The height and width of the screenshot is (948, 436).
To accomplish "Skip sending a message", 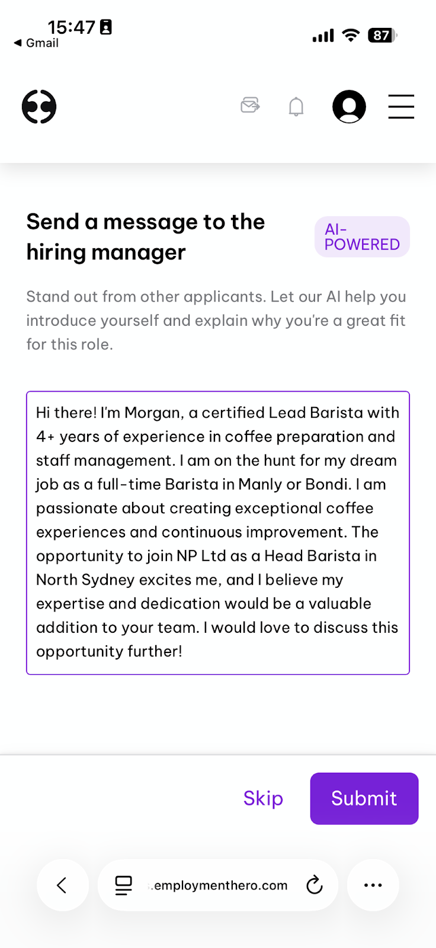I will [x=263, y=798].
